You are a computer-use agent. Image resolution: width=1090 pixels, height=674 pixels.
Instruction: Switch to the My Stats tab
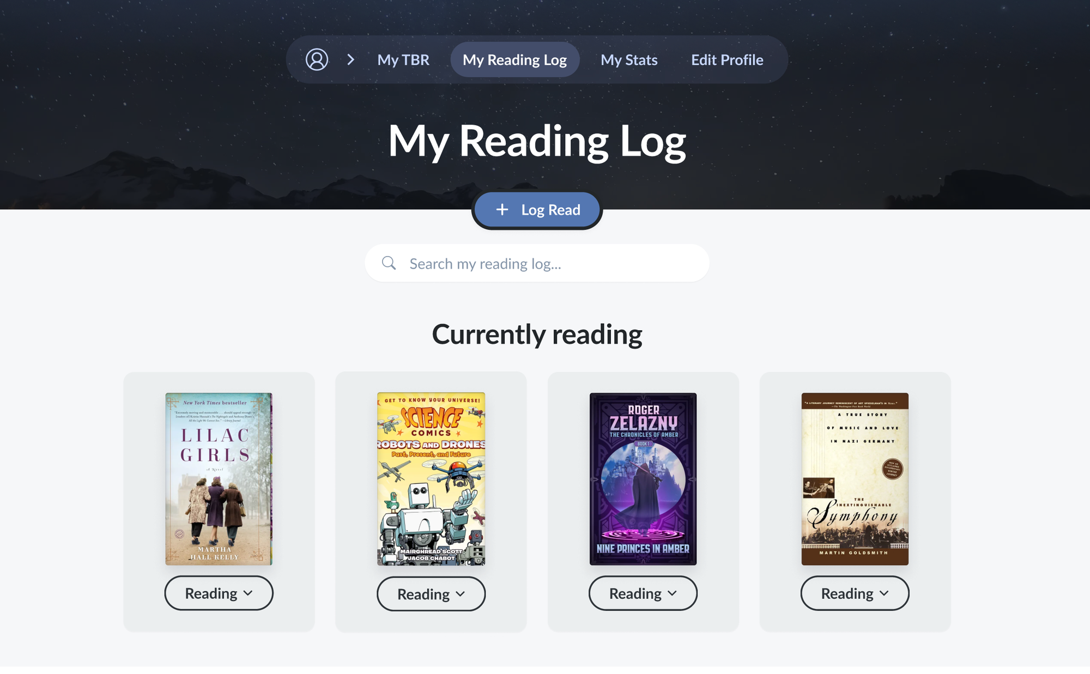[x=629, y=59]
